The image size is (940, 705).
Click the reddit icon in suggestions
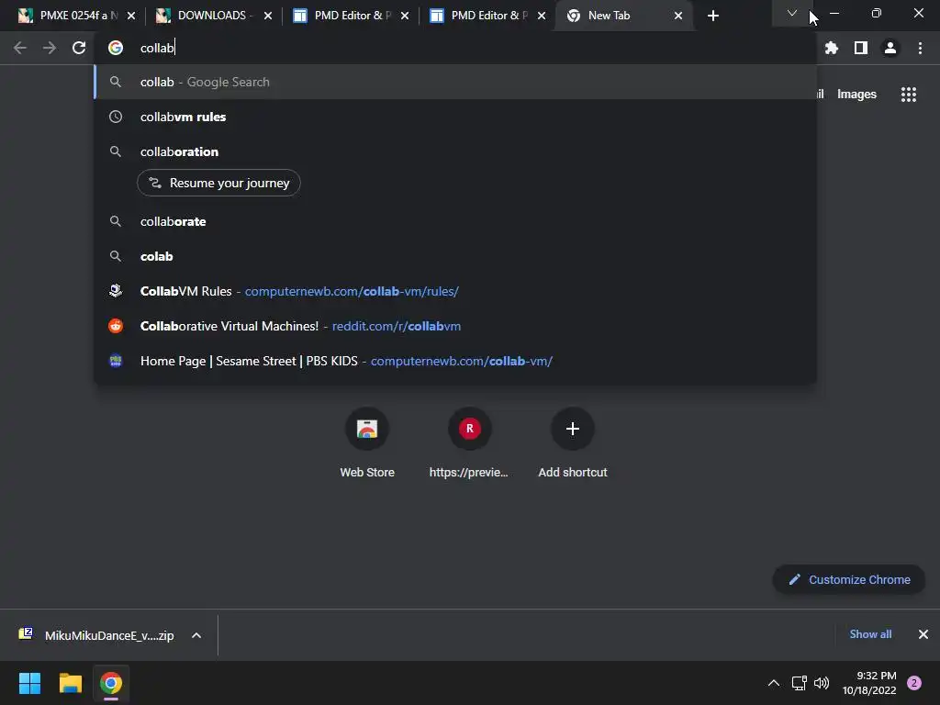(x=116, y=326)
